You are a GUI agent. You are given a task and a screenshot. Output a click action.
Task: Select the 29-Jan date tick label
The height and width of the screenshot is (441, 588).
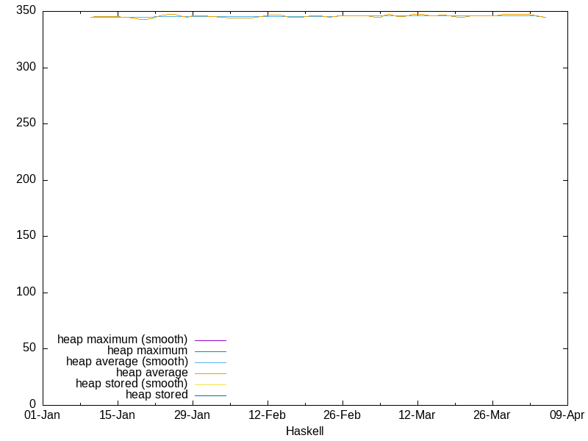point(193,415)
